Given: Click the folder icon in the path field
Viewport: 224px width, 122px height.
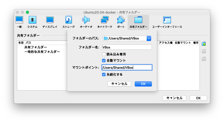Looking at the screenshot, I should 106,38.
